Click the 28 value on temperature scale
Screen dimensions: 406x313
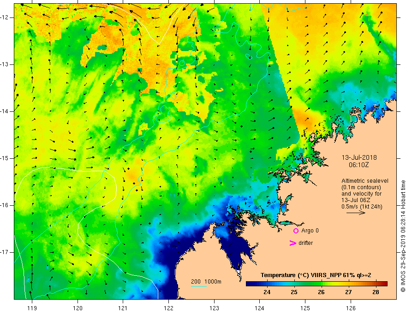[x=376, y=292]
